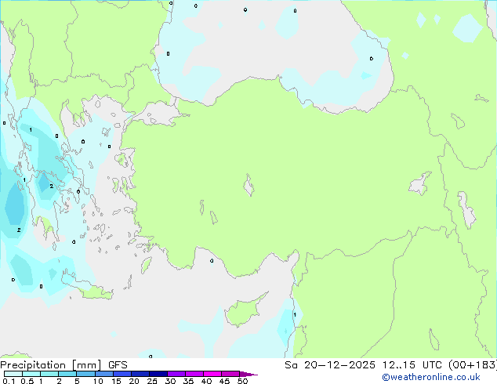The width and height of the screenshot is (497, 384).
Task: Click the 'Sa 20-12-2025' date text
Action: (330, 365)
